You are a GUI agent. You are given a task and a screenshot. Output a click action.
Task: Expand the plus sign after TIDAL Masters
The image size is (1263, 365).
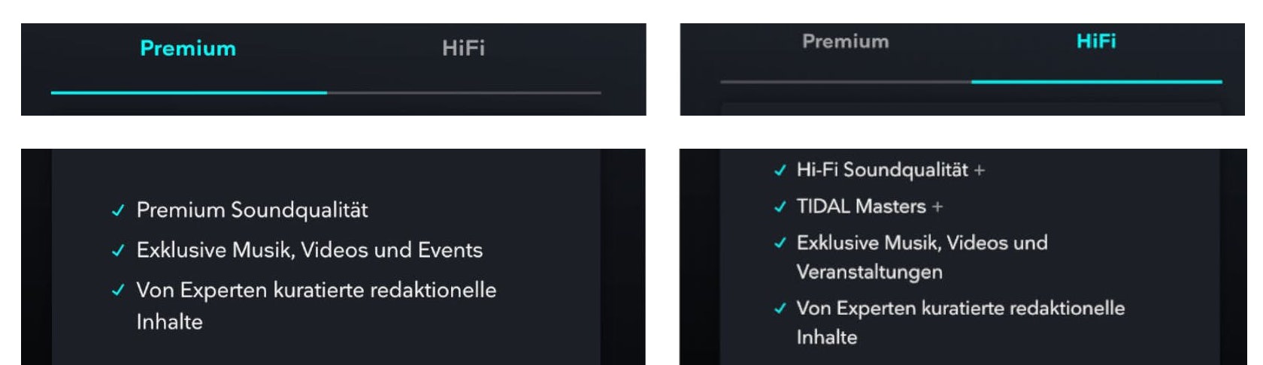(937, 207)
